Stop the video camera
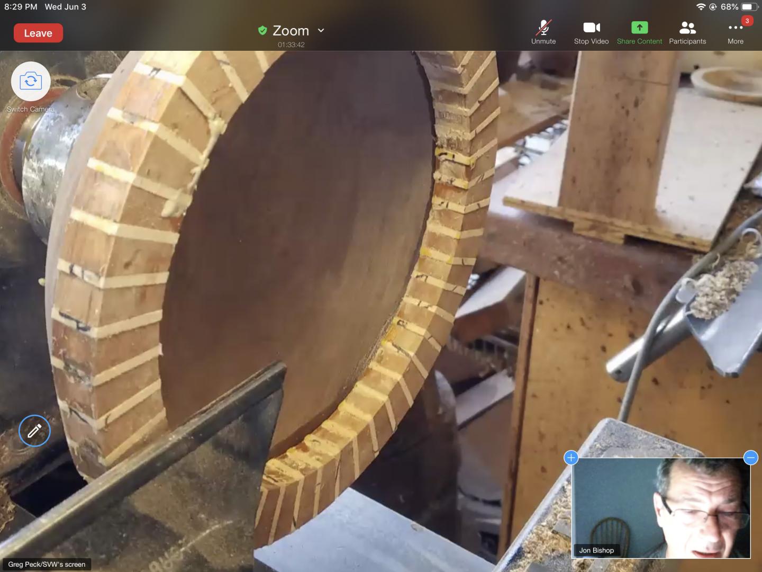762x572 pixels. click(591, 32)
